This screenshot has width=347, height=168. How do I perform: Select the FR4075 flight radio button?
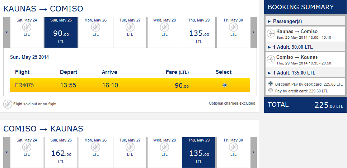coord(224,85)
